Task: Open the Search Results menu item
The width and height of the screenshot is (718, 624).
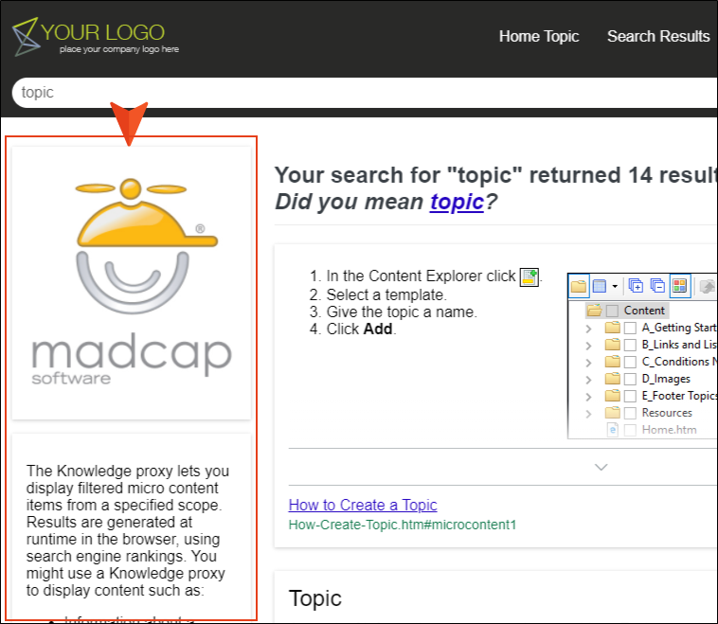Action: click(658, 36)
